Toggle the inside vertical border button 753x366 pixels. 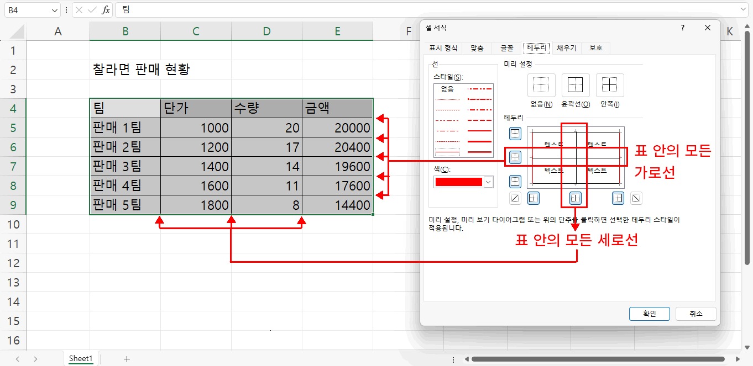(576, 198)
